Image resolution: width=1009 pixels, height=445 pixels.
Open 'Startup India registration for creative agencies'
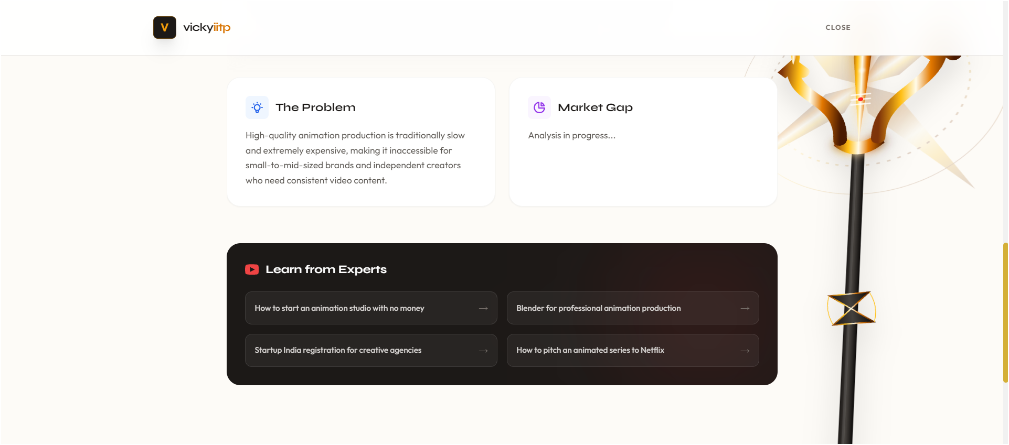(338, 350)
